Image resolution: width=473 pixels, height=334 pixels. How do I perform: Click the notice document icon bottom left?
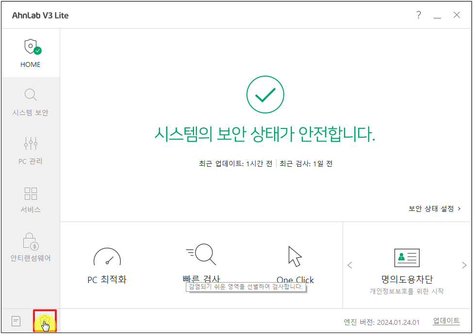coord(16,321)
